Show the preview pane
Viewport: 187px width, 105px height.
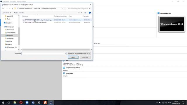click(x=85, y=13)
